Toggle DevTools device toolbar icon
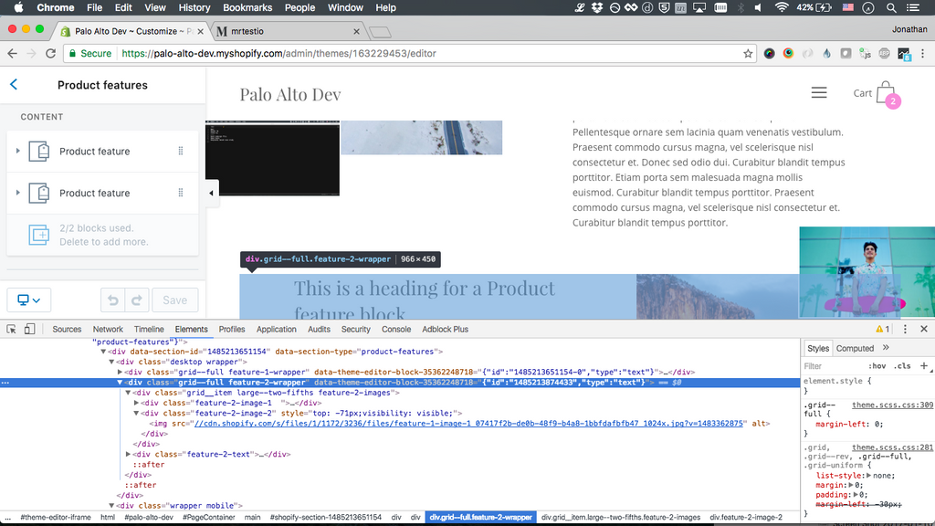 (x=29, y=329)
